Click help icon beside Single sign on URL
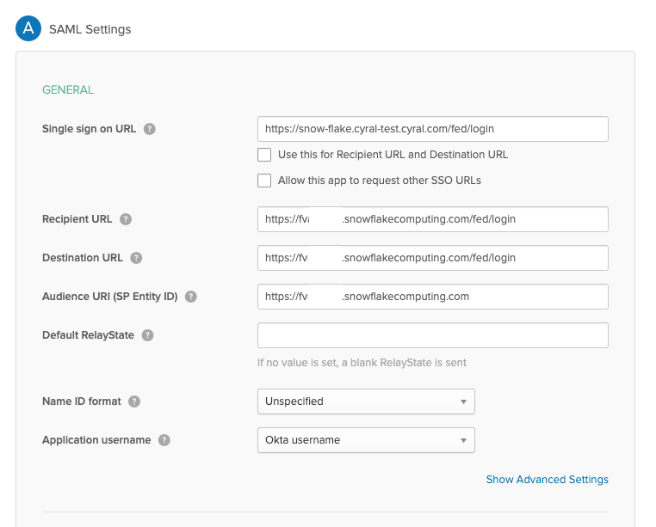The width and height of the screenshot is (656, 527). [150, 129]
